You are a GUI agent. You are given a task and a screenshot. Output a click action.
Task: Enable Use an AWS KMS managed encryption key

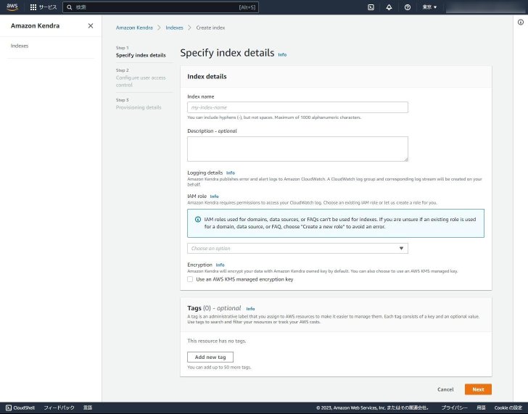tap(190, 279)
